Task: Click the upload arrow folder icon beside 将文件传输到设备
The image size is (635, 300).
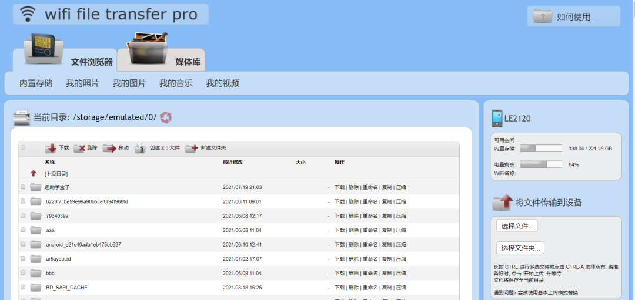Action: pyautogui.click(x=502, y=202)
